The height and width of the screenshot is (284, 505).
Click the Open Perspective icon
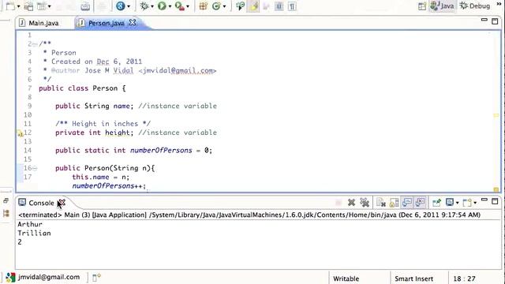(x=422, y=6)
